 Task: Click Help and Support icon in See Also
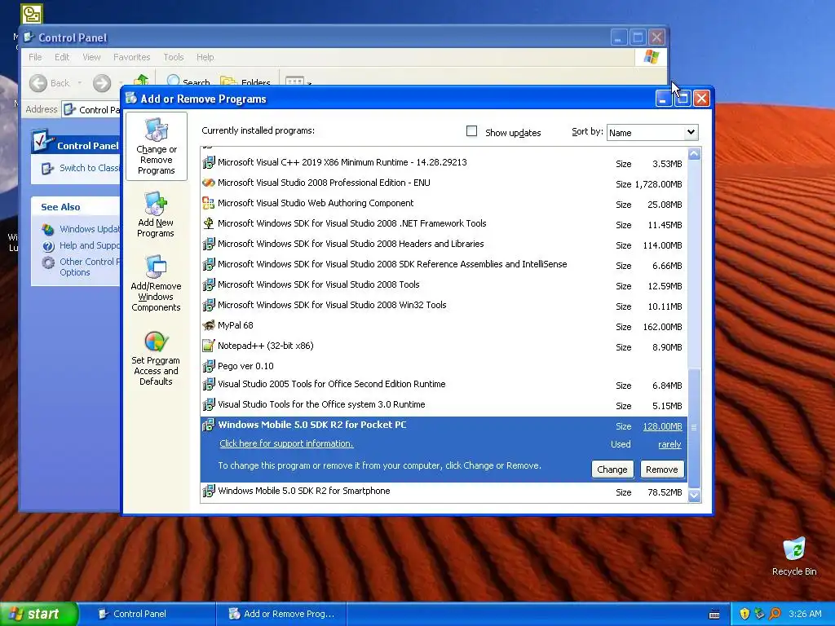coord(48,246)
